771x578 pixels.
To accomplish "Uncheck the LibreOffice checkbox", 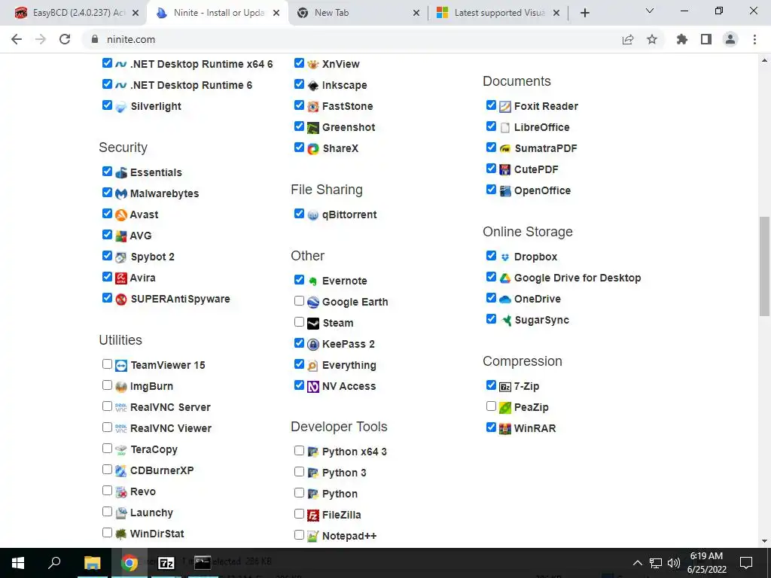I will [491, 126].
